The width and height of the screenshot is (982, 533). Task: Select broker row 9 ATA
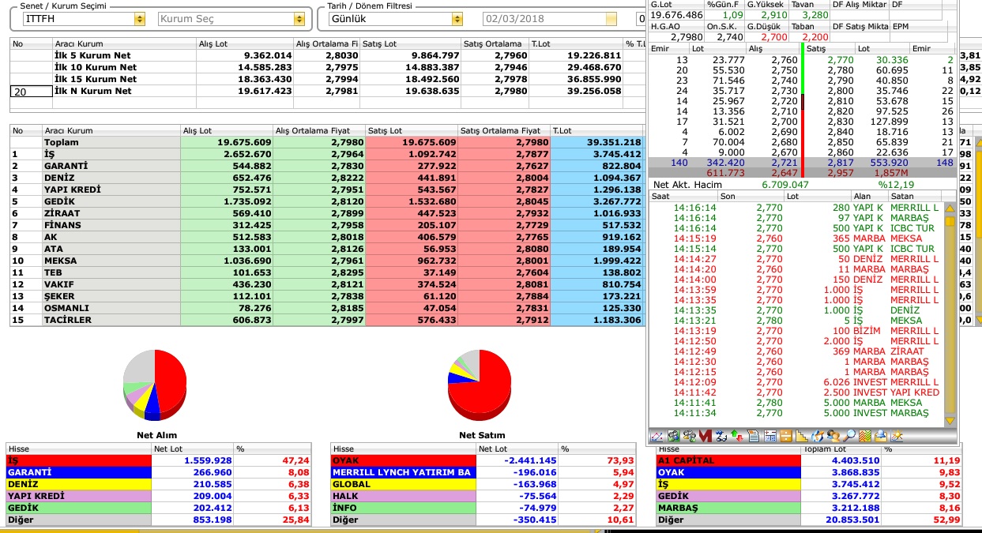[x=328, y=249]
